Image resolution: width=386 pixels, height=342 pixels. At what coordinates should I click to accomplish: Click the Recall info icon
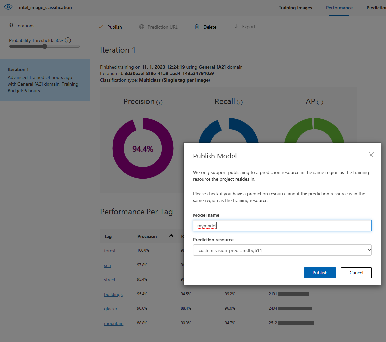pyautogui.click(x=240, y=102)
